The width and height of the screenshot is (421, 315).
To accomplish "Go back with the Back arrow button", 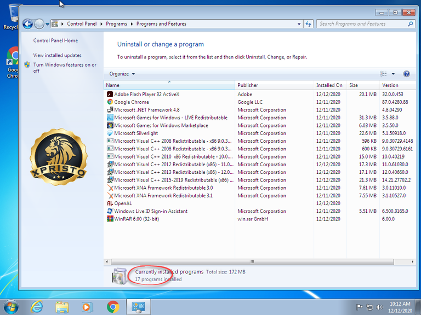I will (27, 24).
